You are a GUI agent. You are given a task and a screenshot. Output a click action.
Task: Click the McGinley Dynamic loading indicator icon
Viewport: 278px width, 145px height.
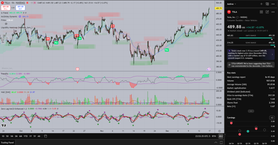(x=20, y=17)
